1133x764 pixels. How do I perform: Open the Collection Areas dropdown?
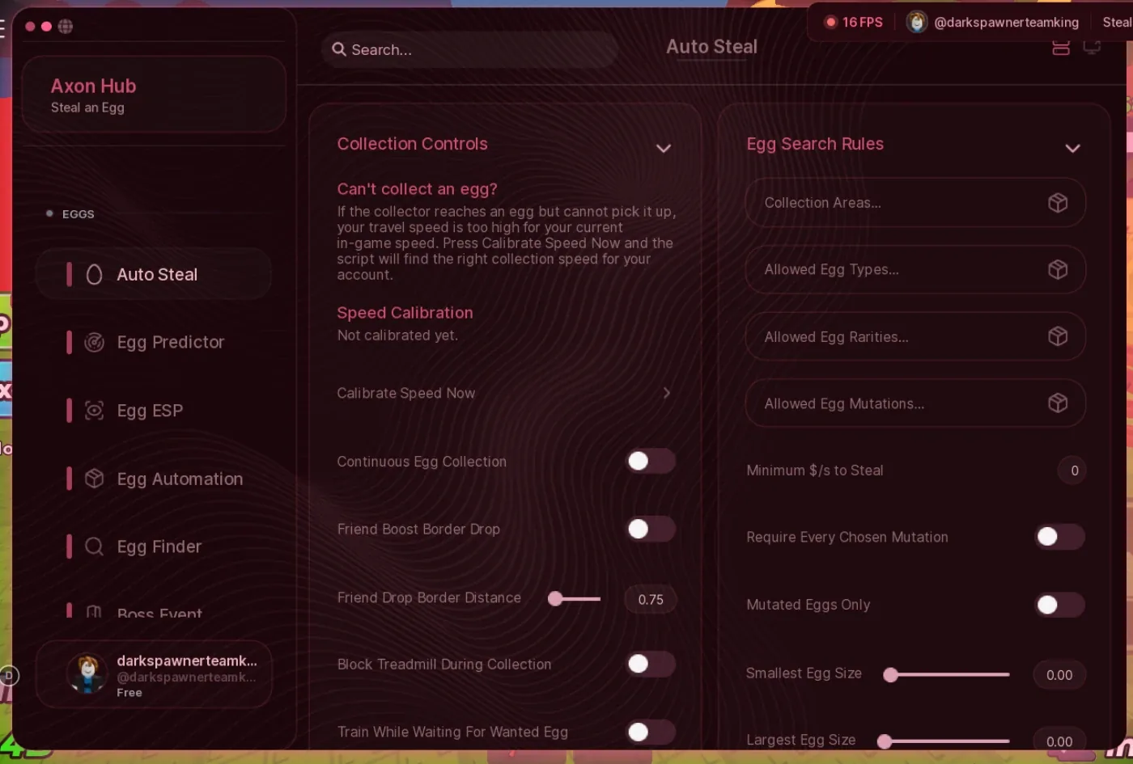[x=915, y=203]
